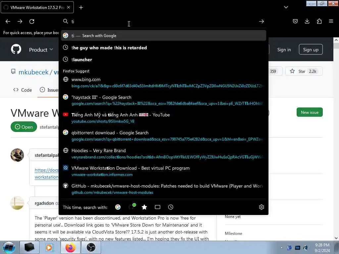Viewport: 339px width, 254px height.
Task: Open the Downloads panel
Action: (x=307, y=21)
